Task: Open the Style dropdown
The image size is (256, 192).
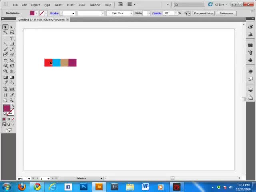Action: (x=149, y=13)
